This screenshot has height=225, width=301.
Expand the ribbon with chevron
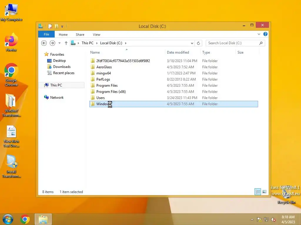[x=259, y=34]
